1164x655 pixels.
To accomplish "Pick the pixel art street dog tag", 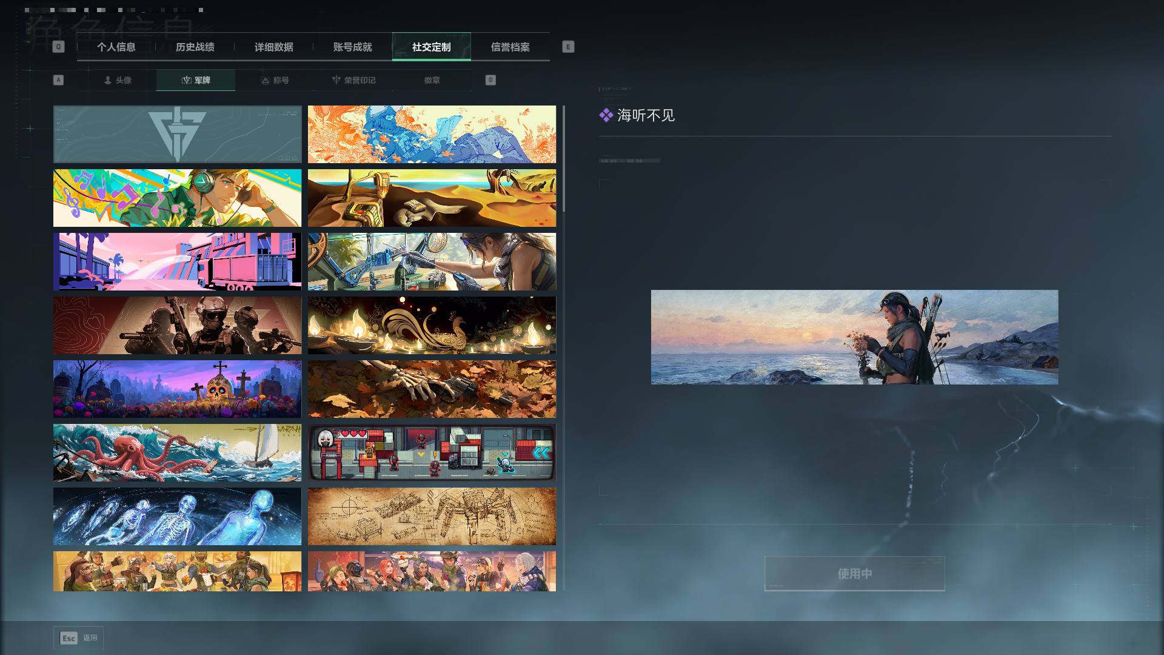I will [432, 453].
